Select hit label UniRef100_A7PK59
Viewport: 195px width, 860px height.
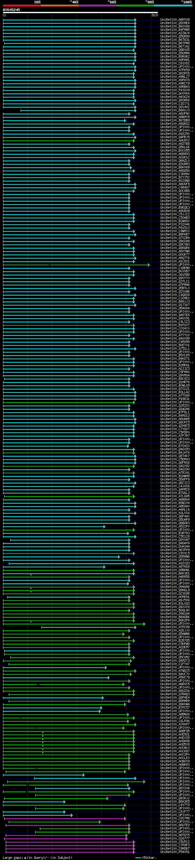pos(175,70)
